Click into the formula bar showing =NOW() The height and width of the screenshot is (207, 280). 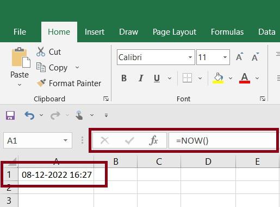(x=222, y=140)
